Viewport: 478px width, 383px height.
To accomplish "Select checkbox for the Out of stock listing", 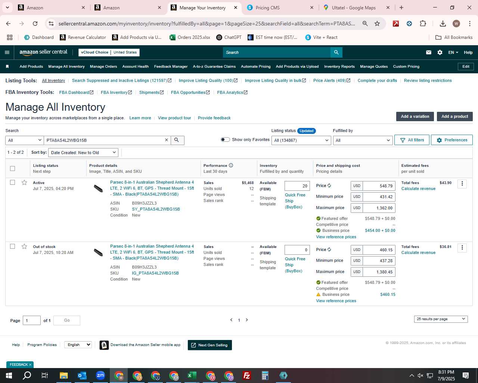I will click(x=12, y=246).
